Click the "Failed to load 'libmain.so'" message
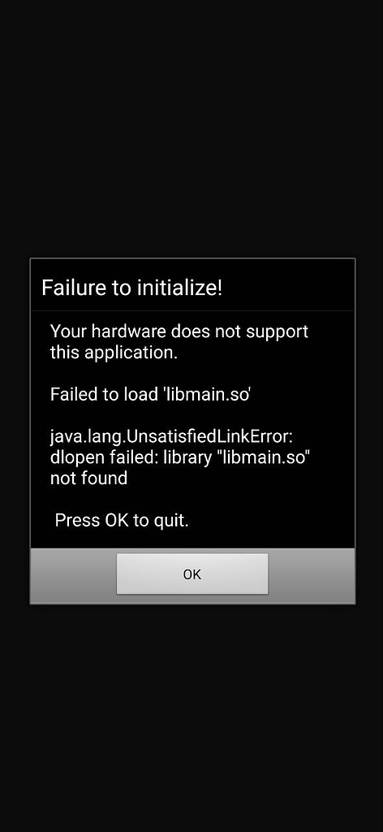Screen dimensions: 383x832 [x=150, y=394]
